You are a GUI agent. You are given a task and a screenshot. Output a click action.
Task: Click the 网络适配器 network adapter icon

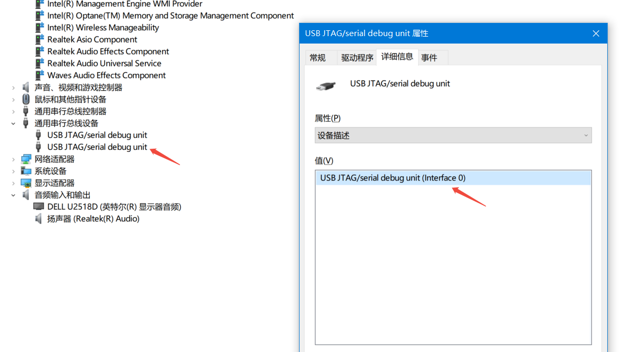[x=26, y=159]
